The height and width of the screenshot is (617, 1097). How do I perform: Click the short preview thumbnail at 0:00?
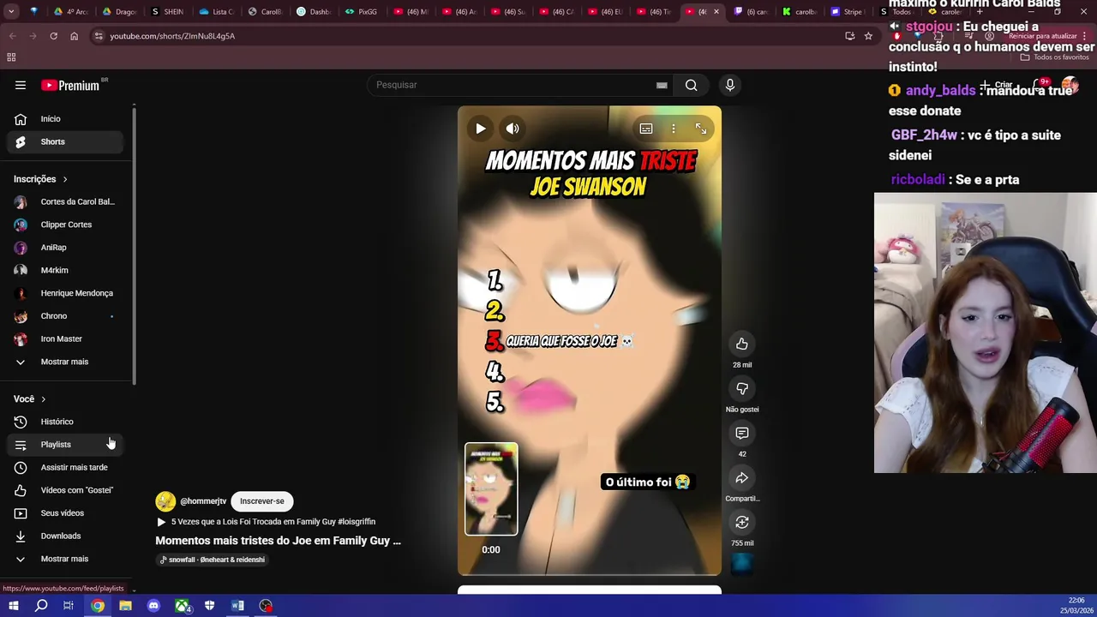click(x=491, y=489)
